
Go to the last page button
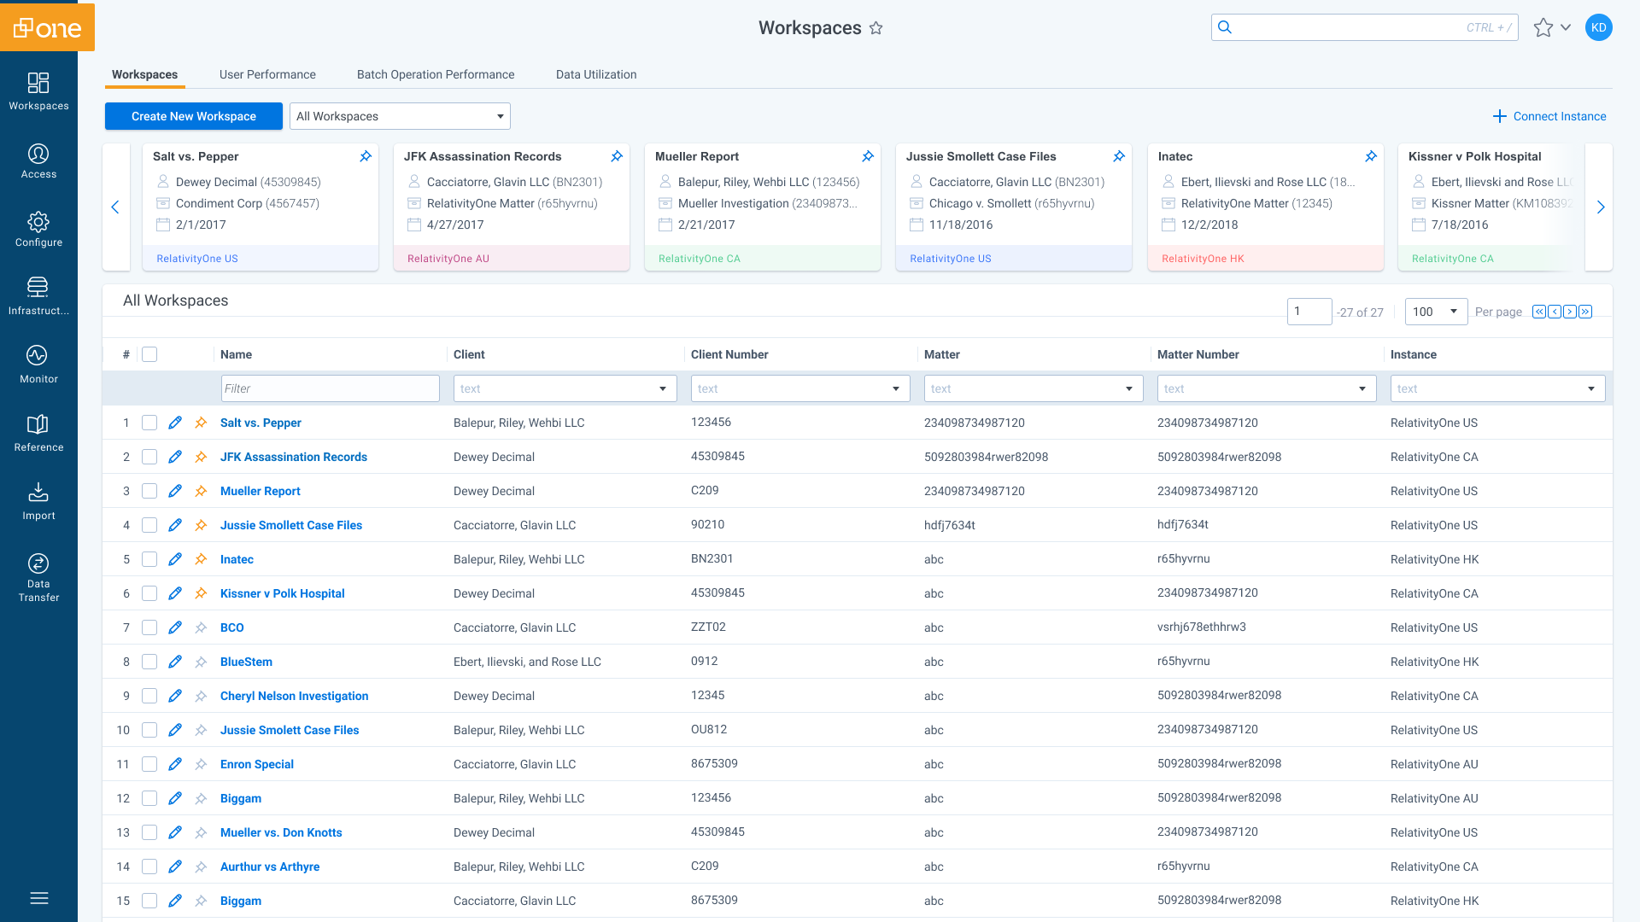pos(1585,312)
